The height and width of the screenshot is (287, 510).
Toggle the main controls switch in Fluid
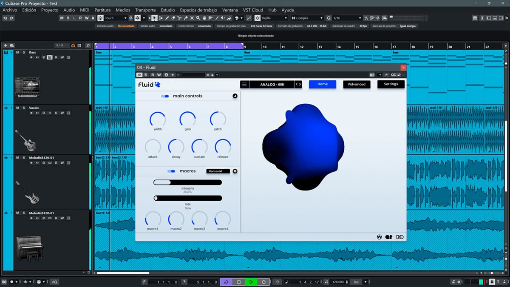165,97
